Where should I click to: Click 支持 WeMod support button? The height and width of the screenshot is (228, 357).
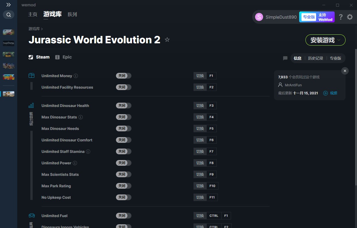(326, 17)
